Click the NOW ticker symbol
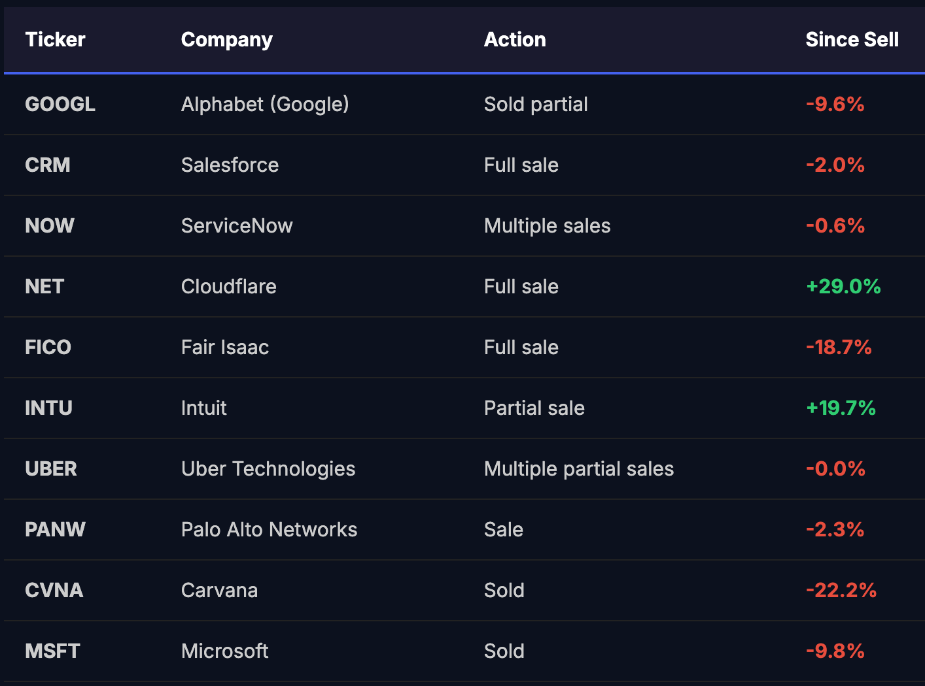The height and width of the screenshot is (686, 925). (x=50, y=226)
